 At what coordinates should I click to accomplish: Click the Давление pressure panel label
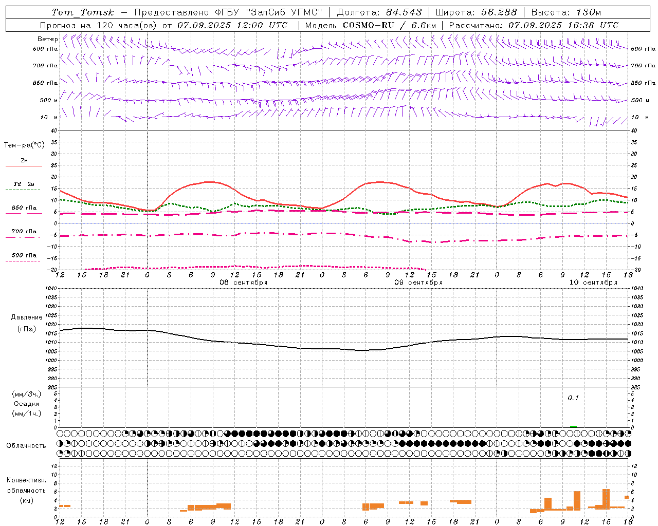(27, 317)
